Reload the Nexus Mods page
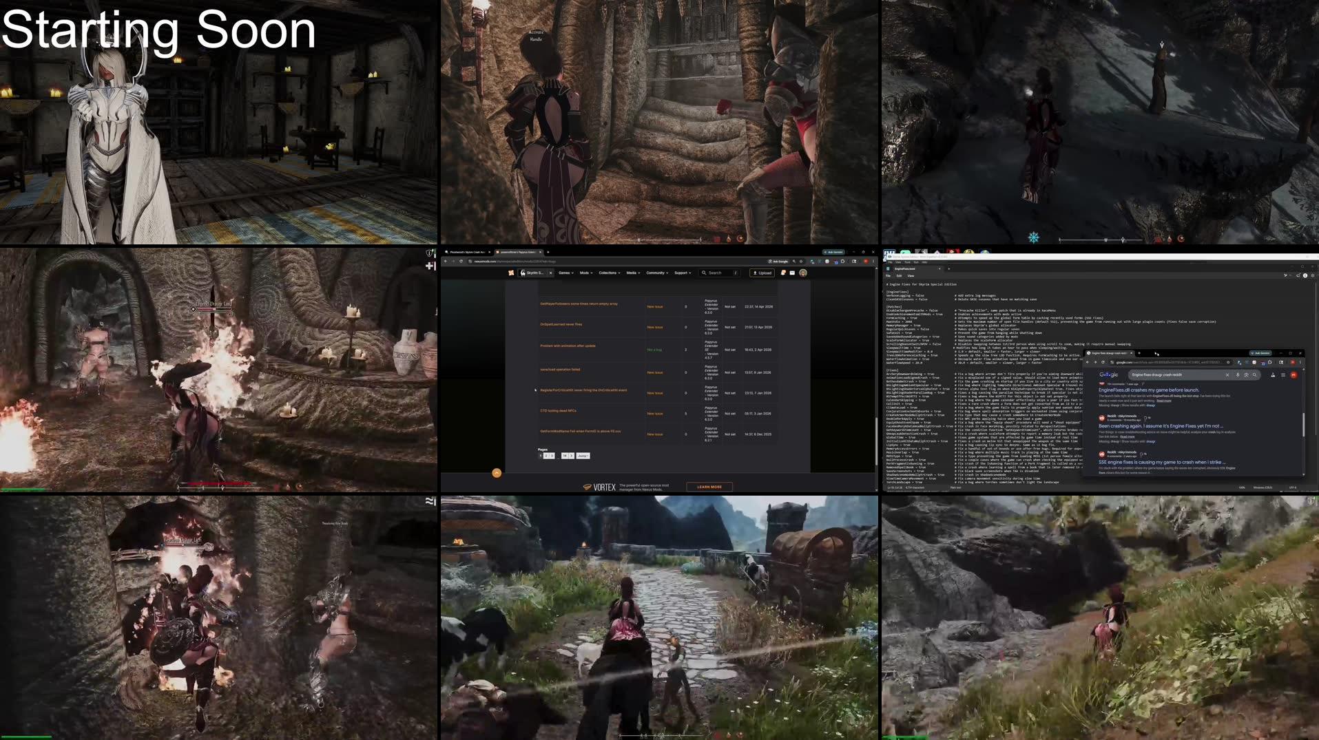 tap(461, 261)
